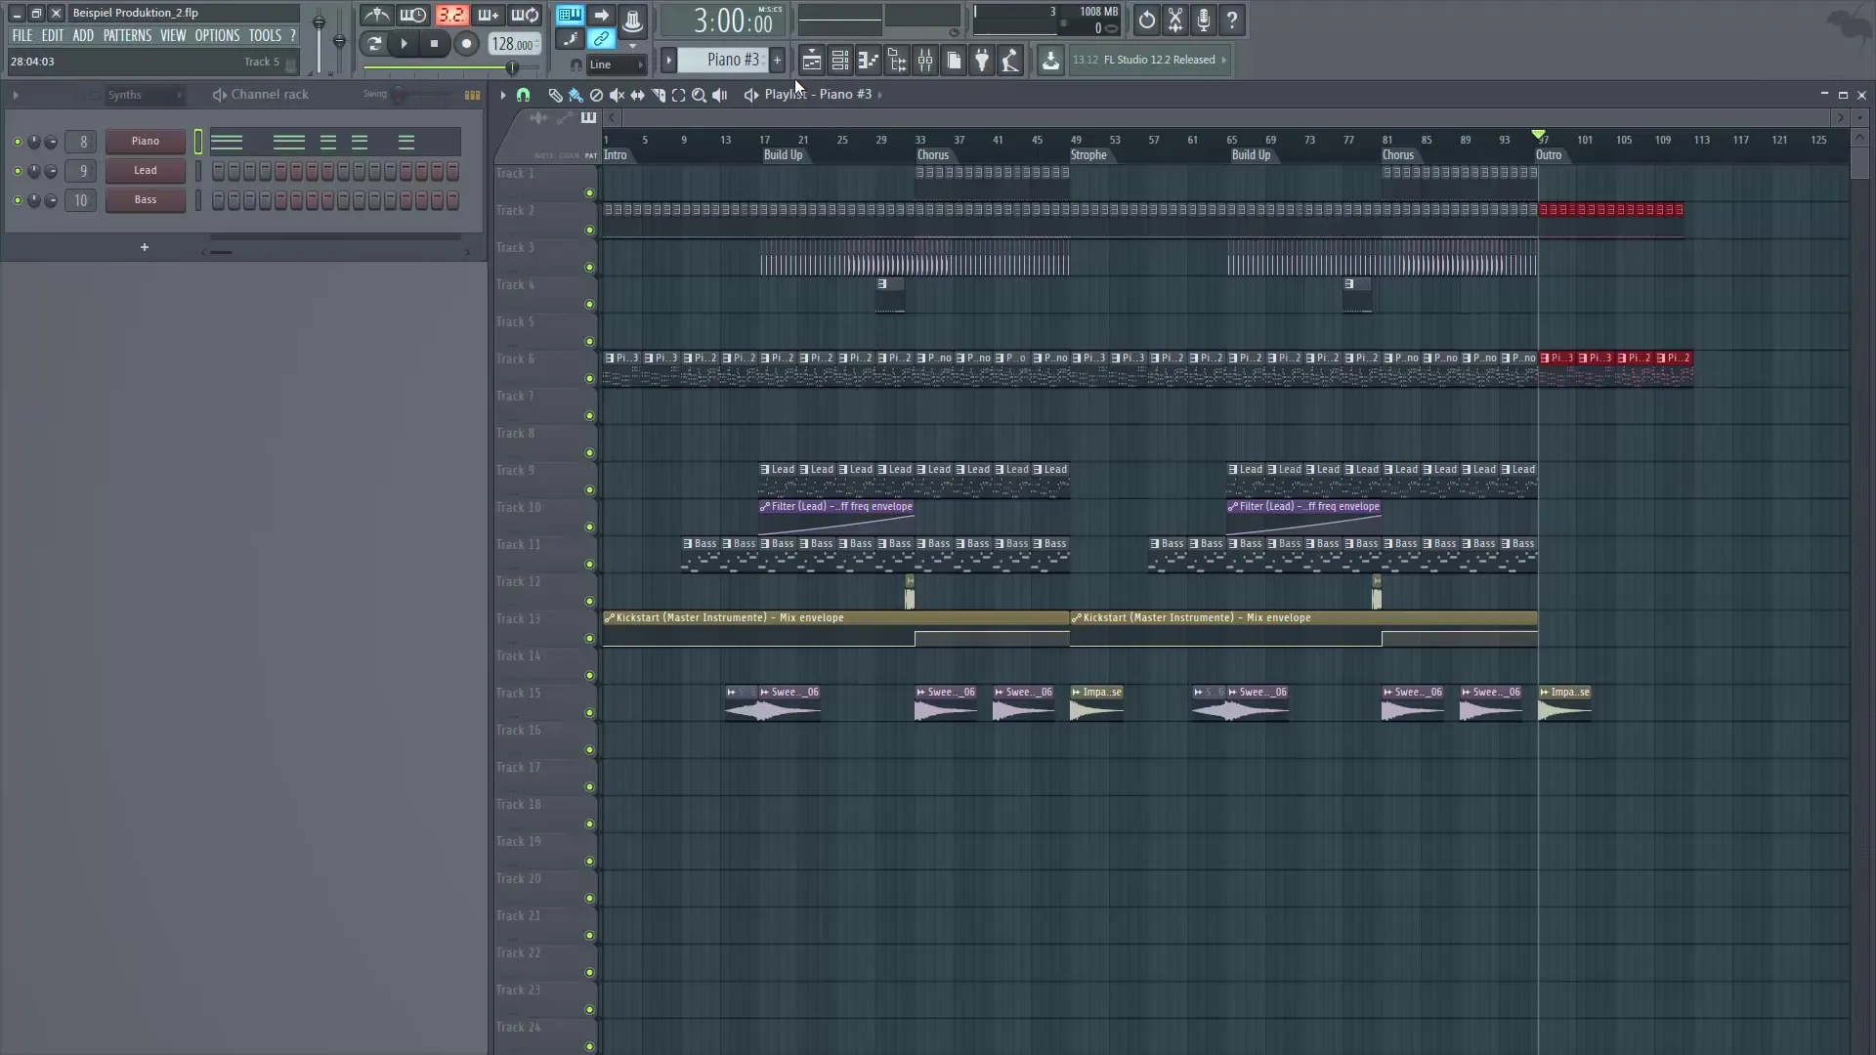Viewport: 1876px width, 1055px height.
Task: Open the OPTIONS menu
Action: click(x=217, y=35)
